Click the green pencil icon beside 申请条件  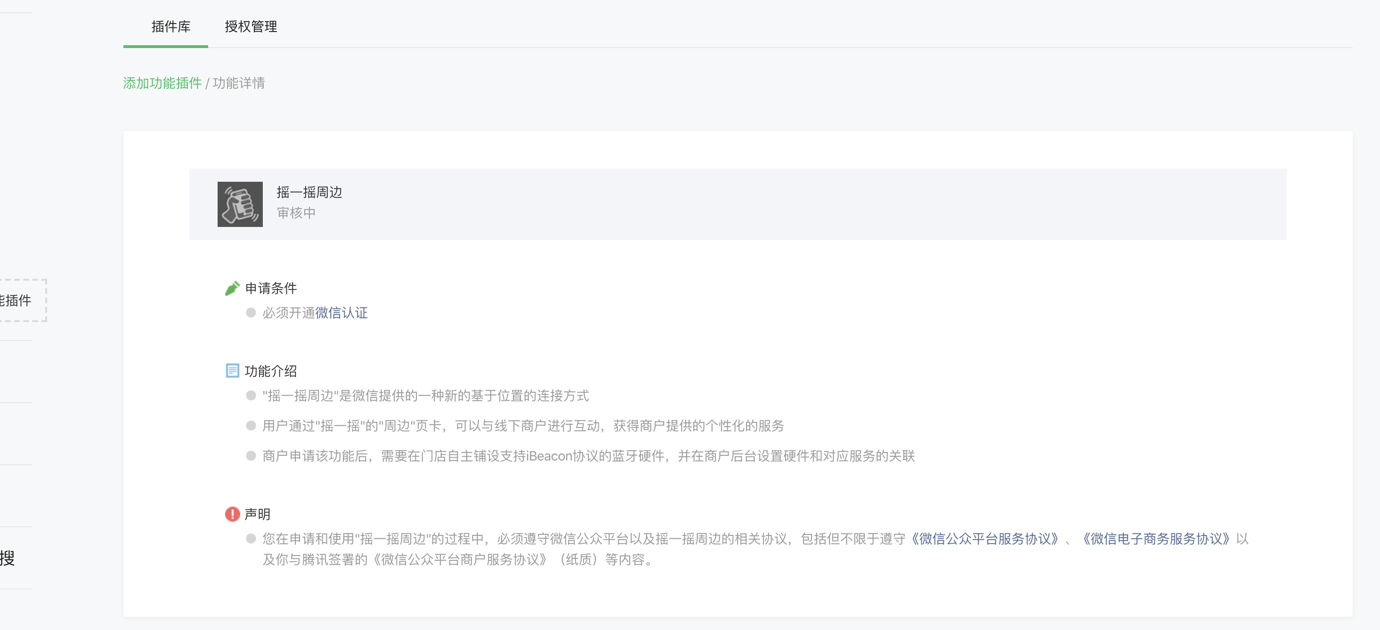tap(232, 288)
